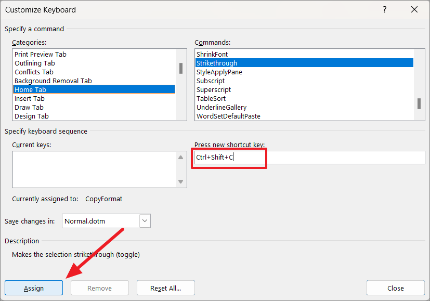
Task: Click the Assign button
Action: tap(33, 287)
